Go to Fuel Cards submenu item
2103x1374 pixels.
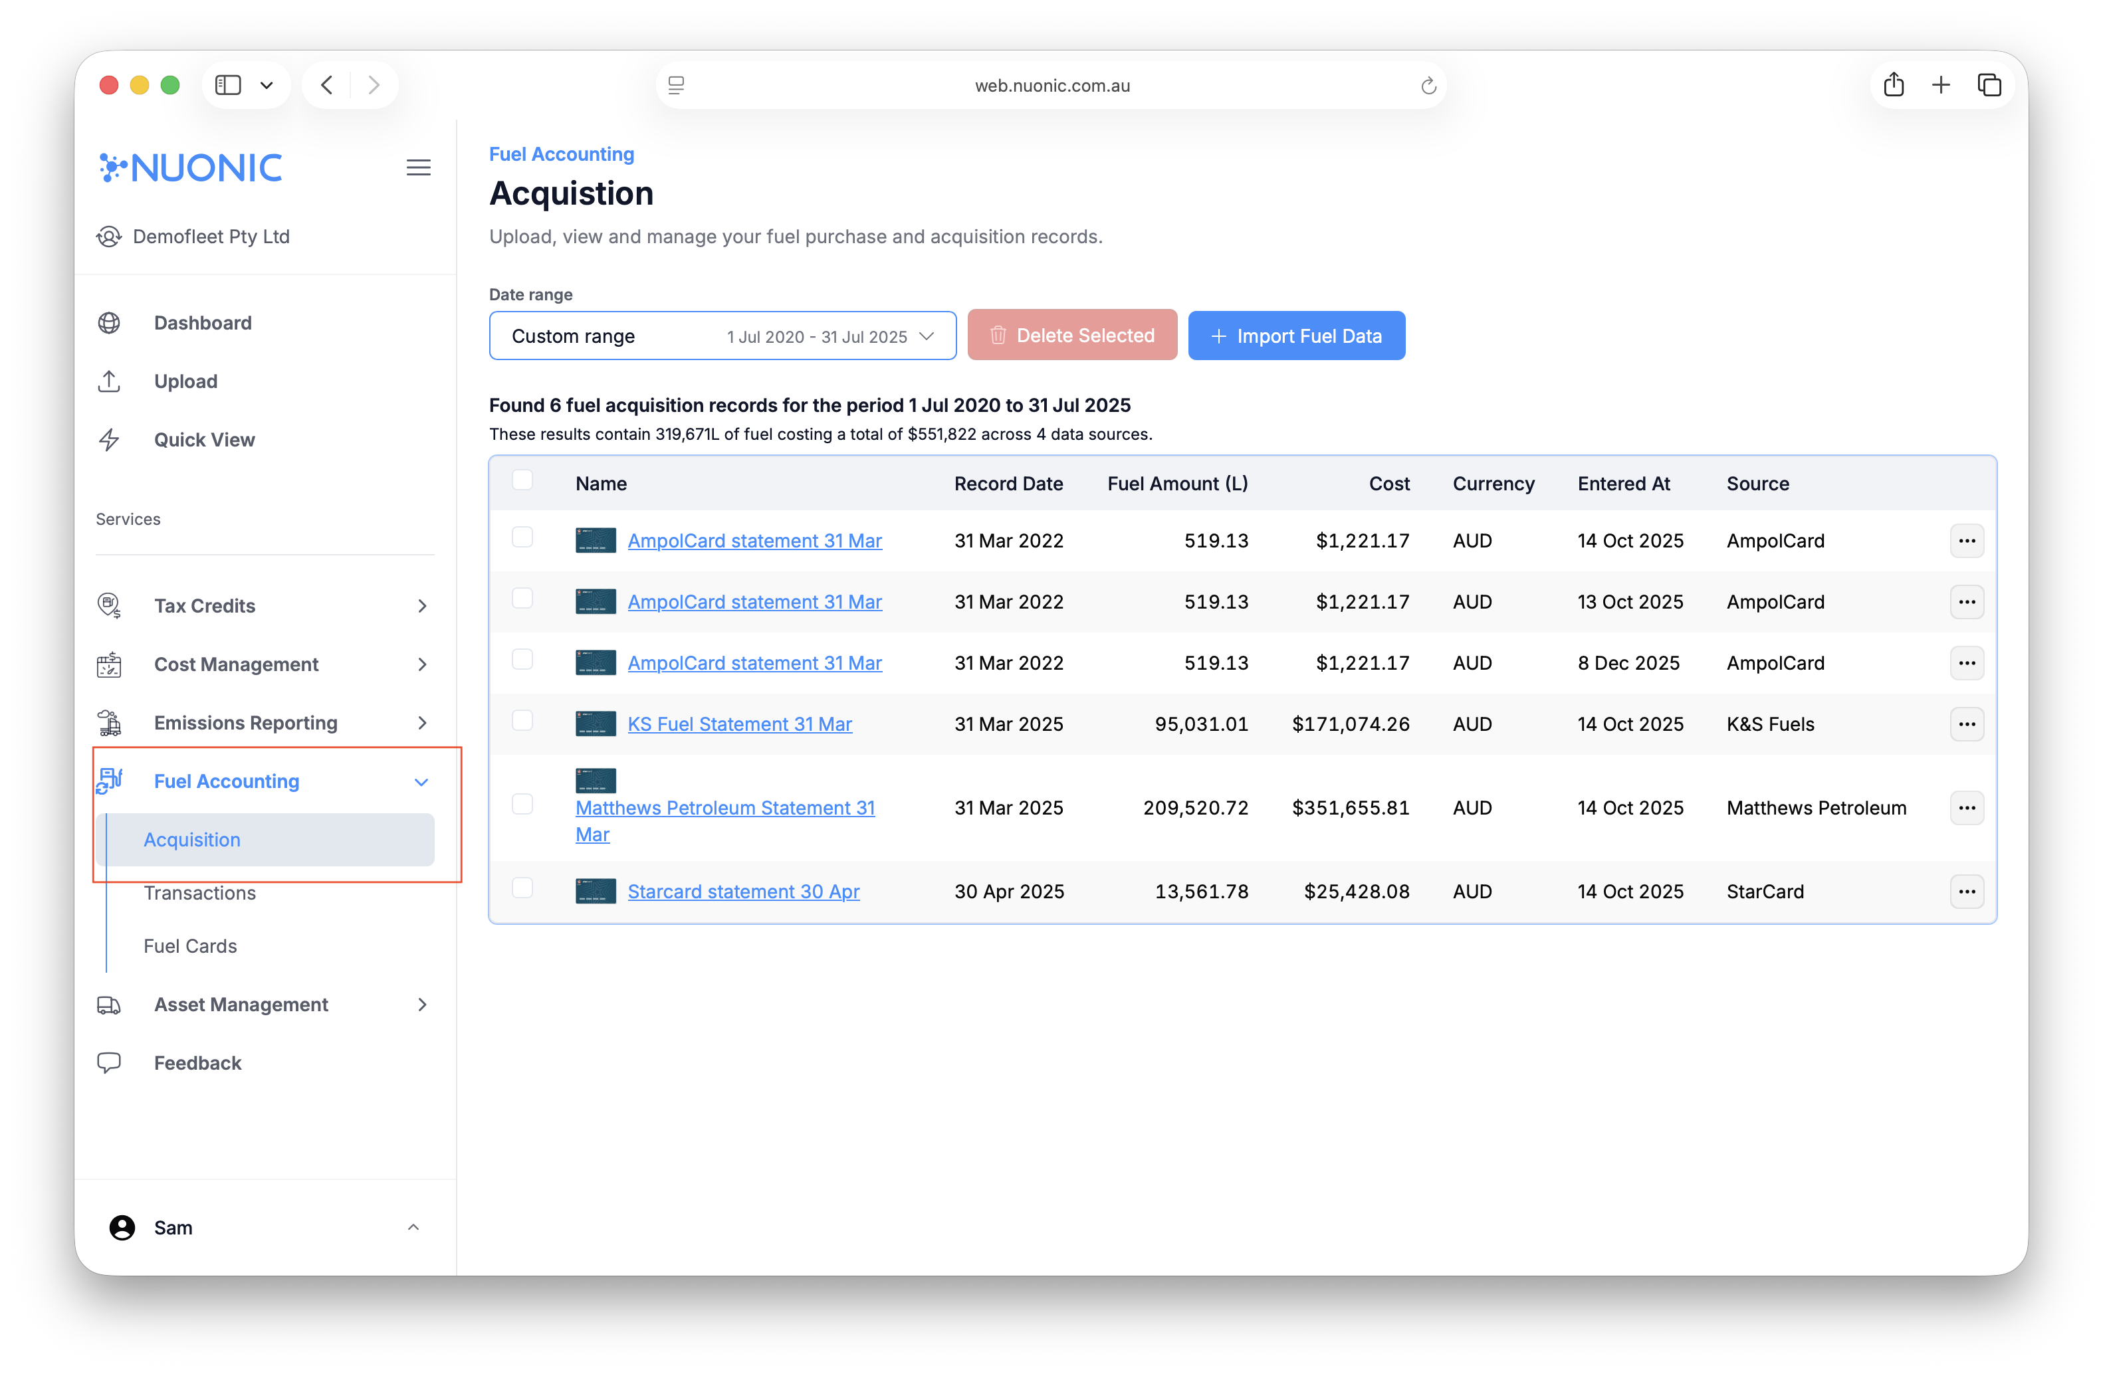click(190, 945)
